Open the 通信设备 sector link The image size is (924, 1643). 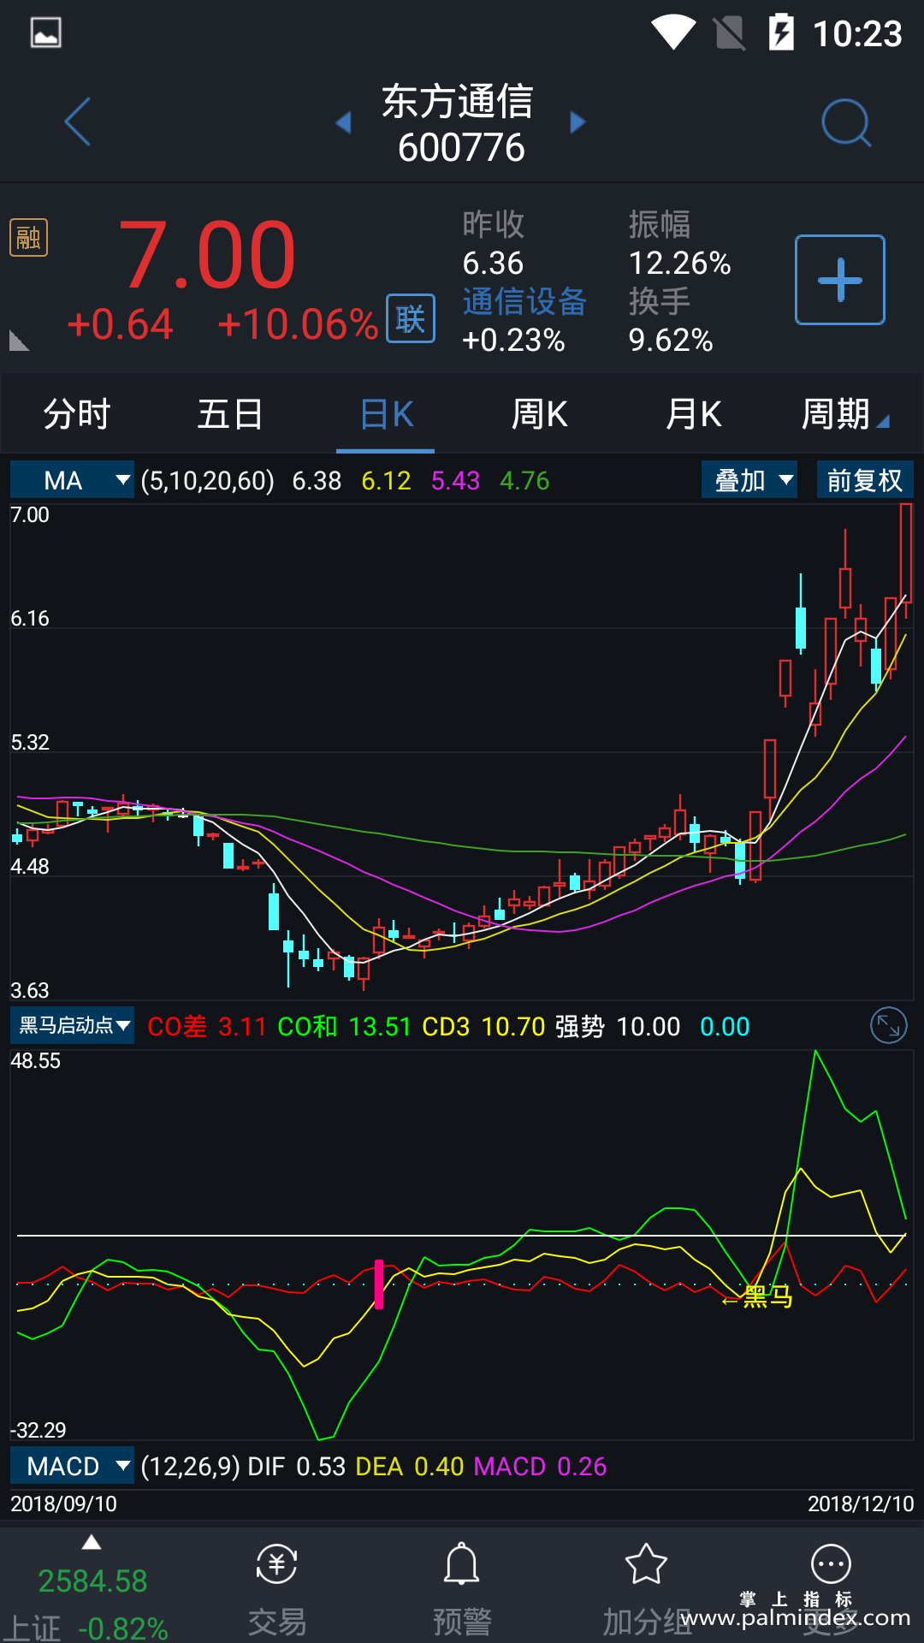524,301
